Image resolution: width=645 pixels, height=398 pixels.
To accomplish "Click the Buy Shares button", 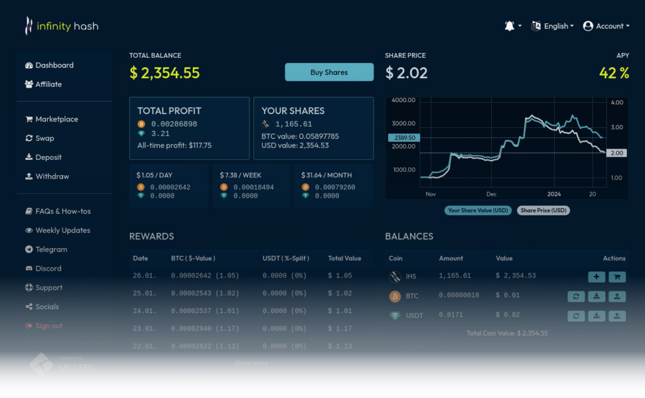I will 329,72.
